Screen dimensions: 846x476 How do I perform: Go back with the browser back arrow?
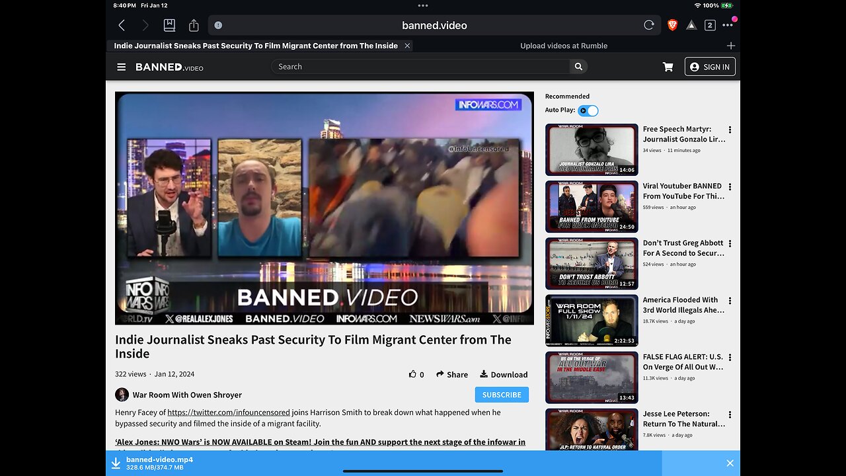(x=122, y=25)
